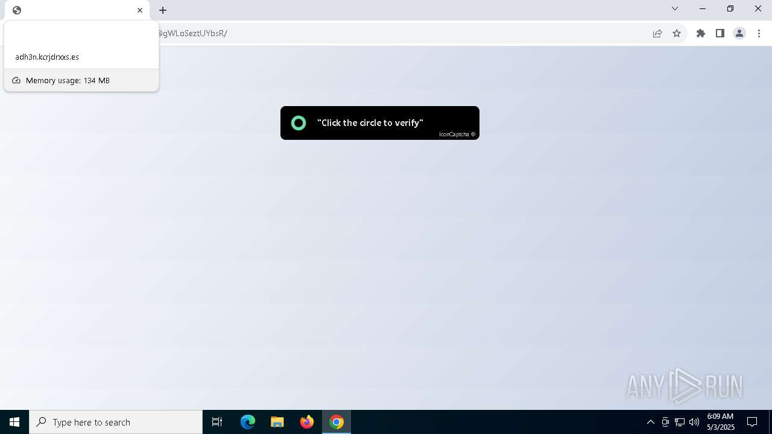772x434 pixels.
Task: Share this page icon
Action: (657, 33)
